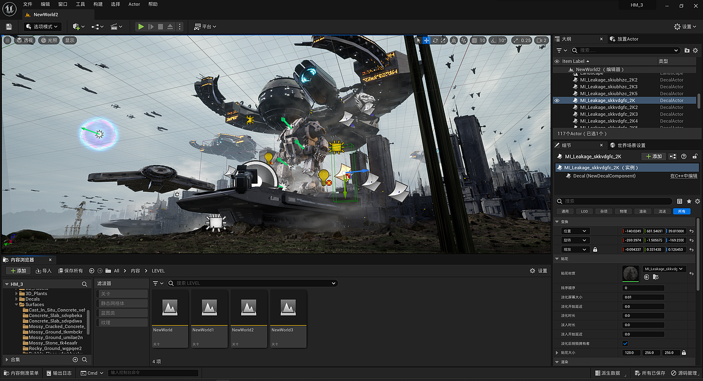This screenshot has width=703, height=381.
Task: Click the eject icon in the play toolbar
Action: pos(170,26)
